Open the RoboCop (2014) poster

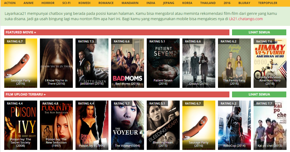pyautogui.click(x=234, y=125)
